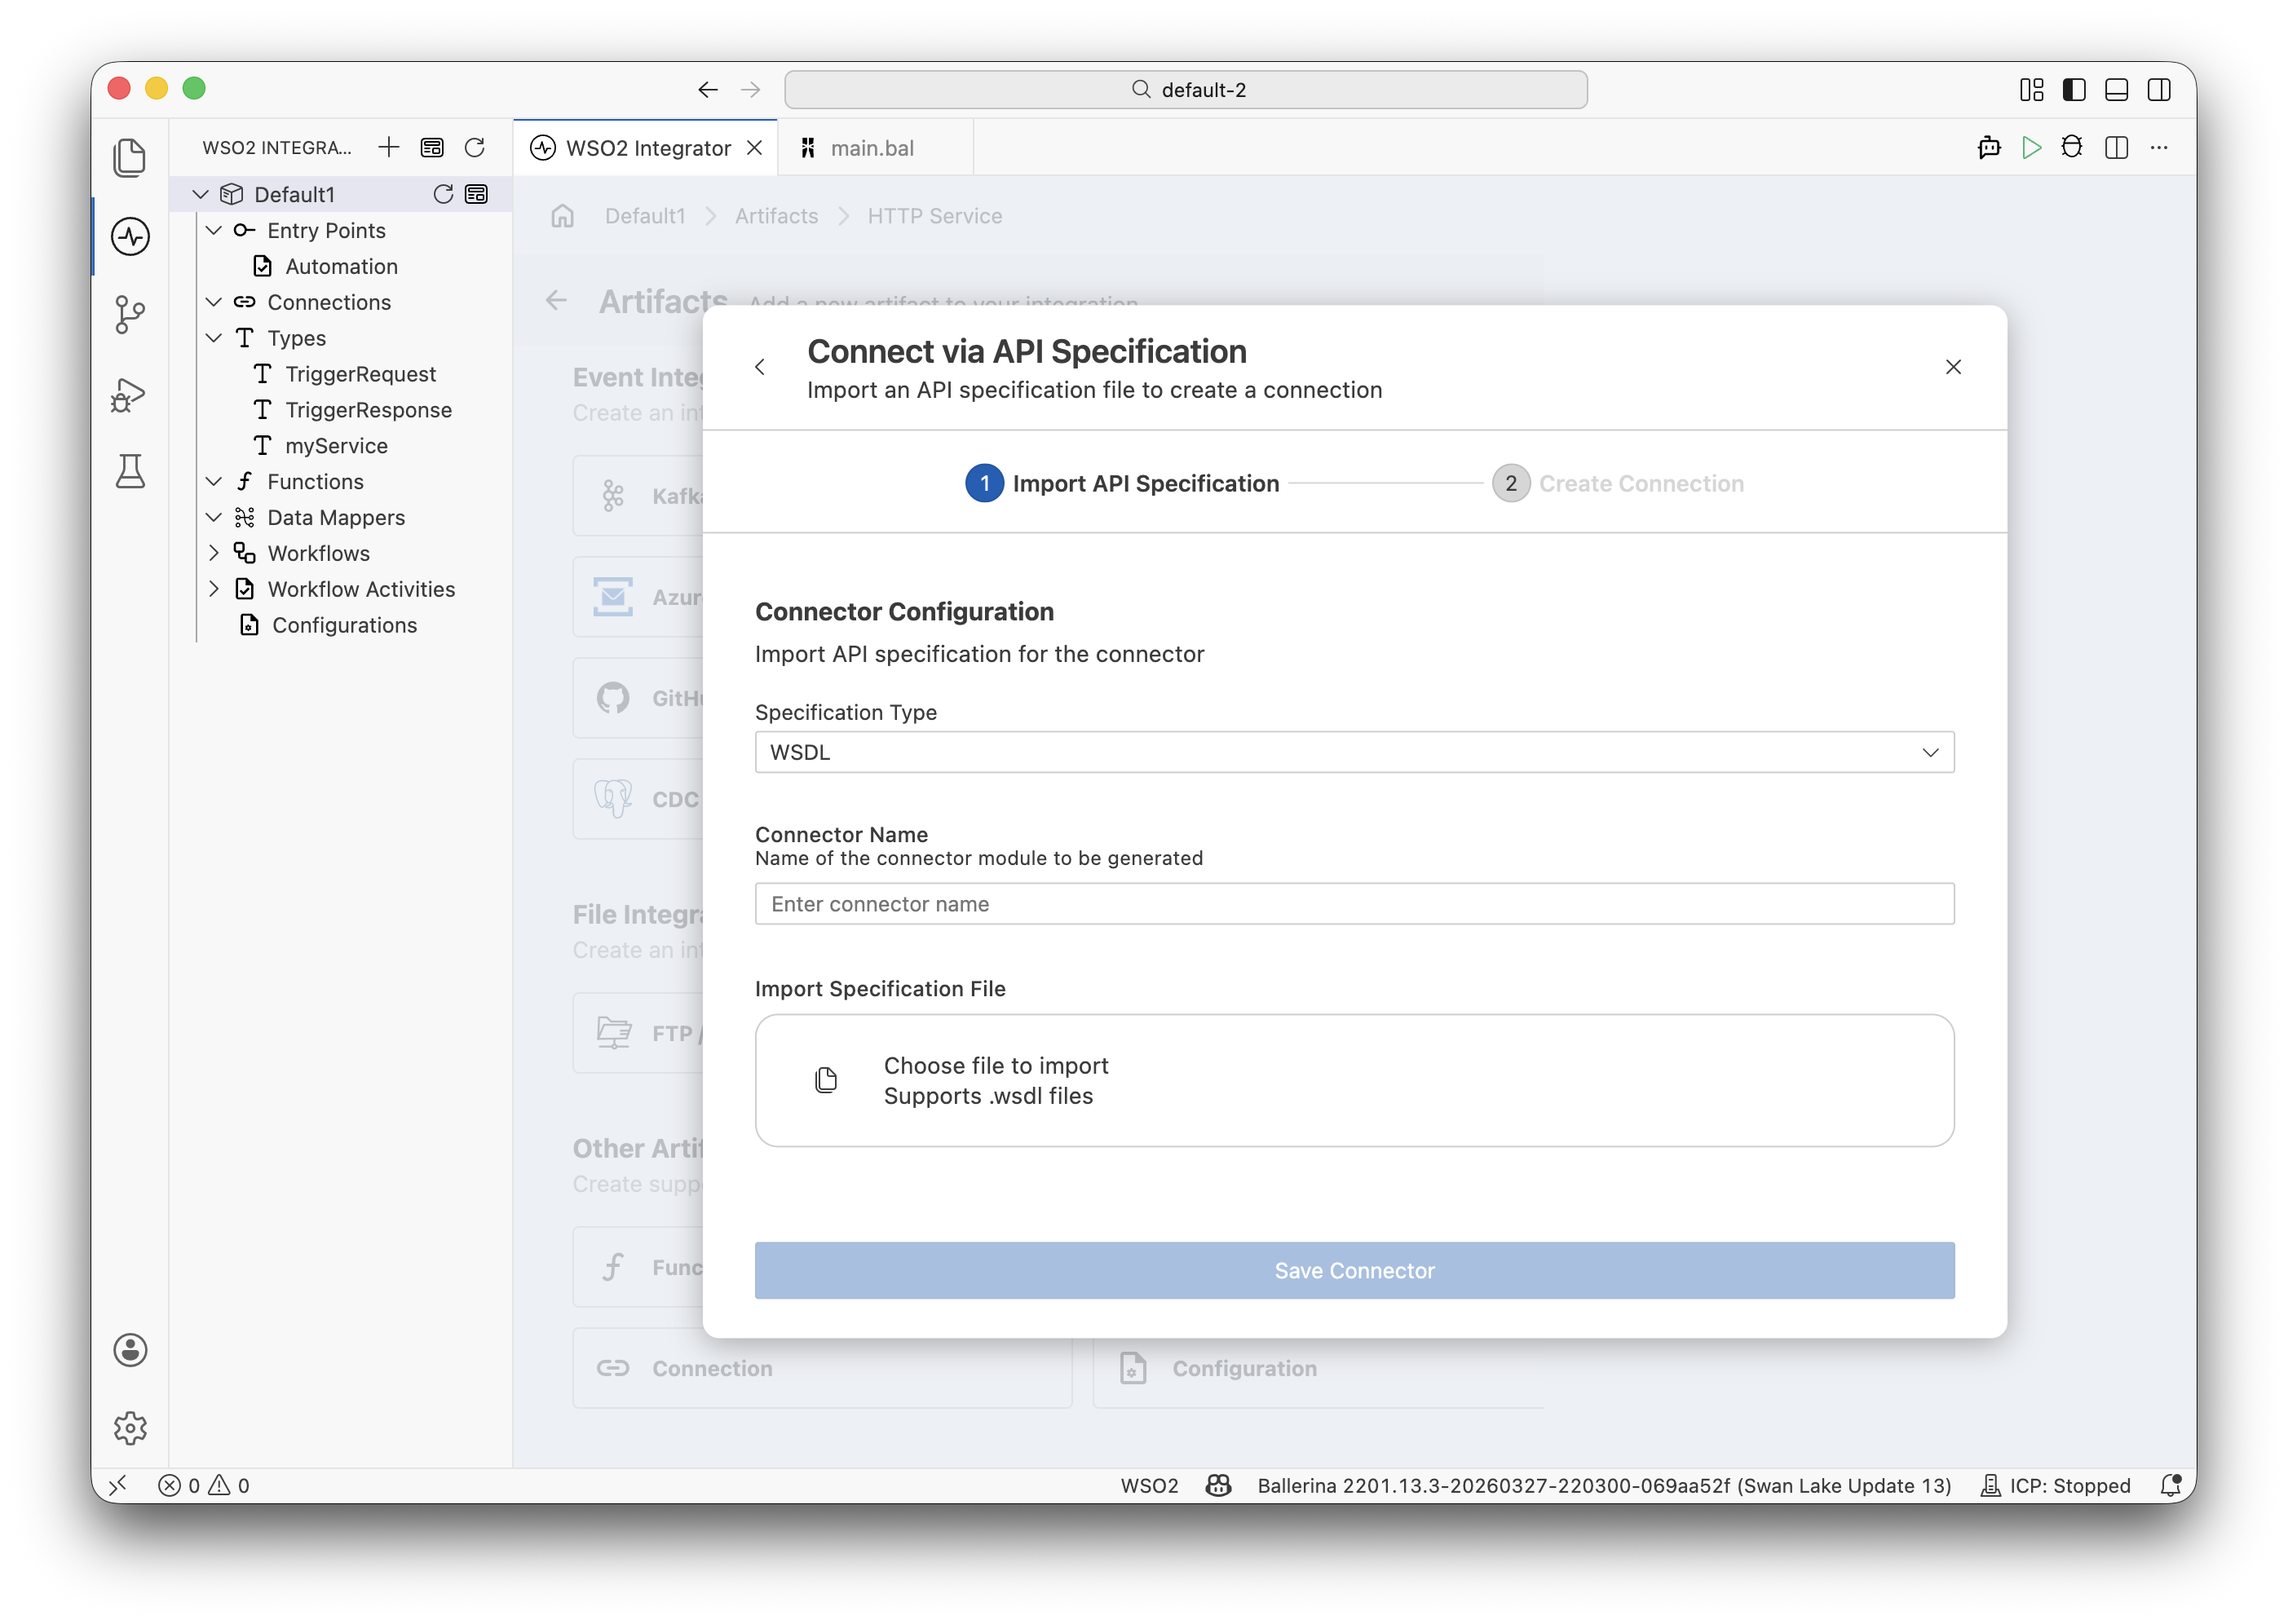Open More Actions ellipsis menu

click(x=2159, y=148)
